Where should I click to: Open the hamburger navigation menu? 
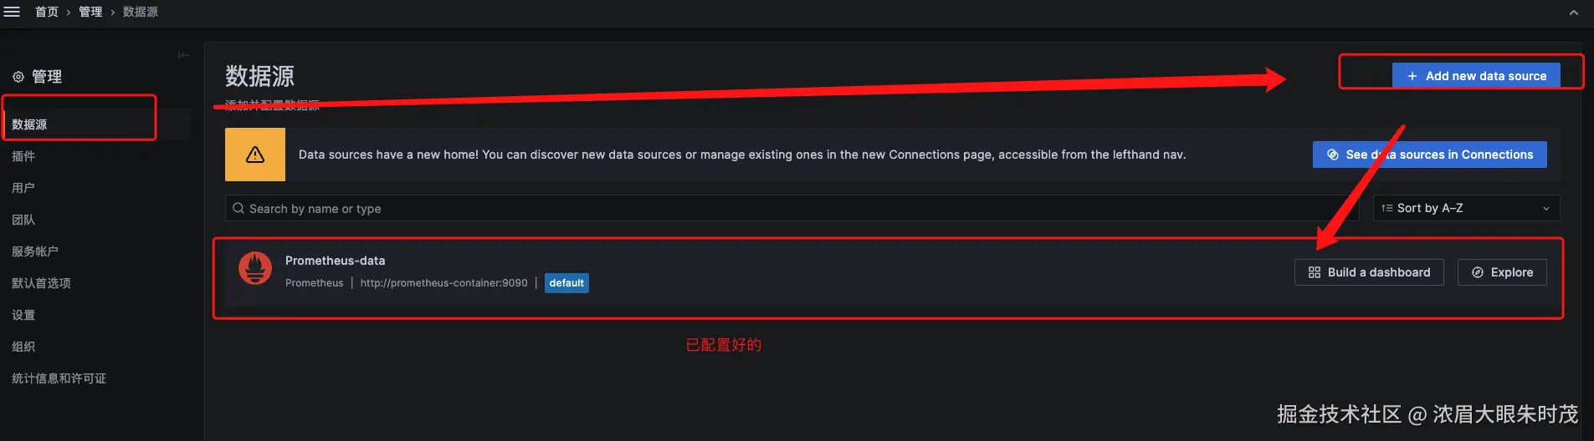12,12
